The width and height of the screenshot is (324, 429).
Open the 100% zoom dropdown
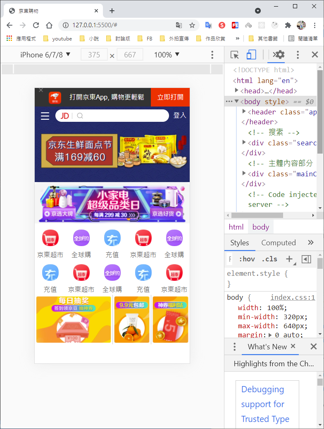[167, 55]
